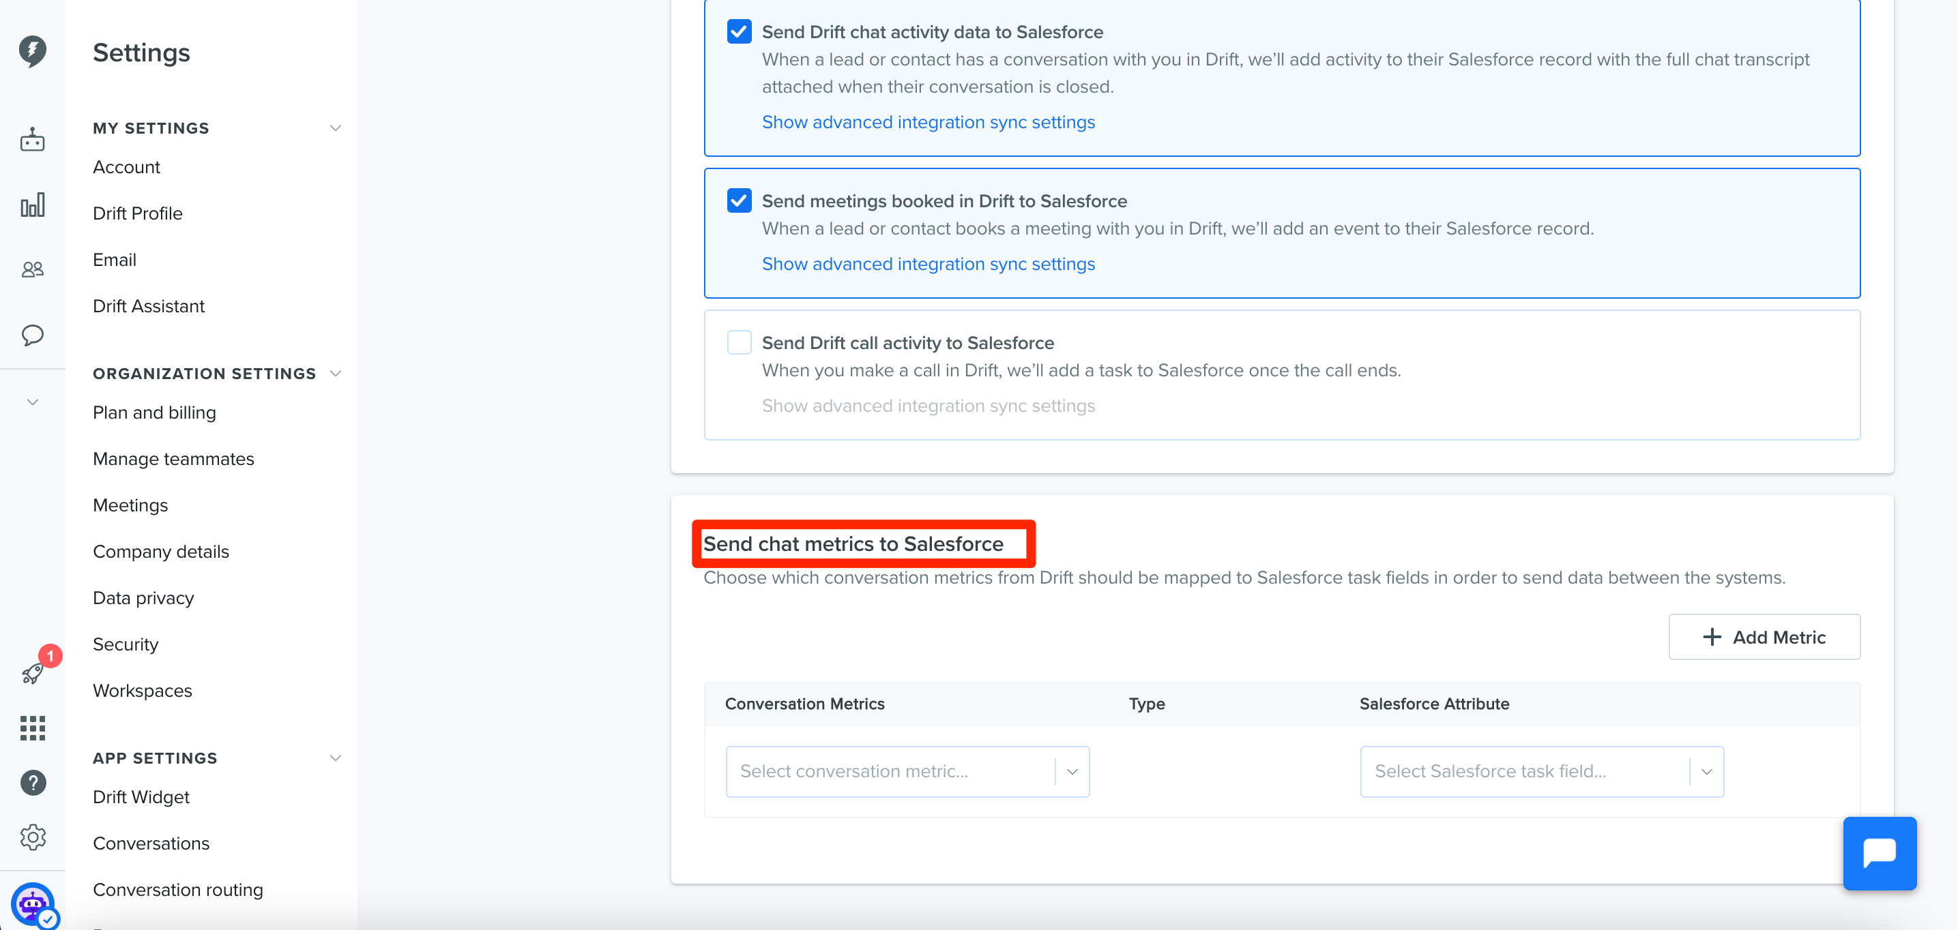This screenshot has height=930, width=1958.
Task: Open the app directory grid icon
Action: click(32, 727)
